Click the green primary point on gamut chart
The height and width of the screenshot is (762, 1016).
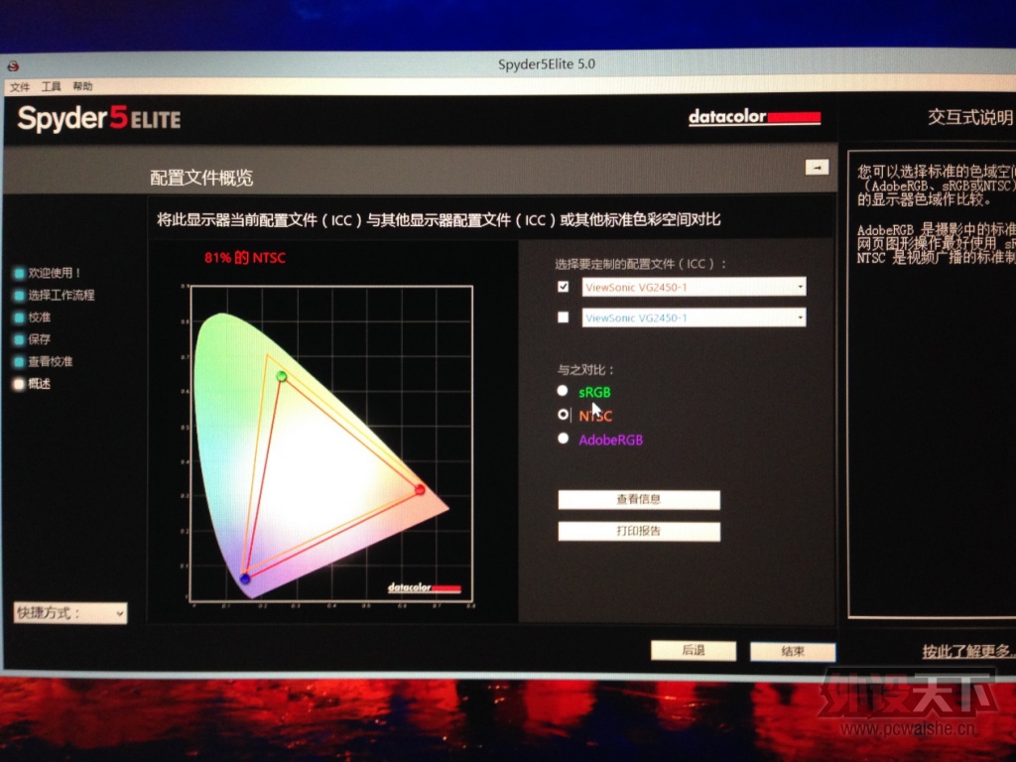click(281, 376)
